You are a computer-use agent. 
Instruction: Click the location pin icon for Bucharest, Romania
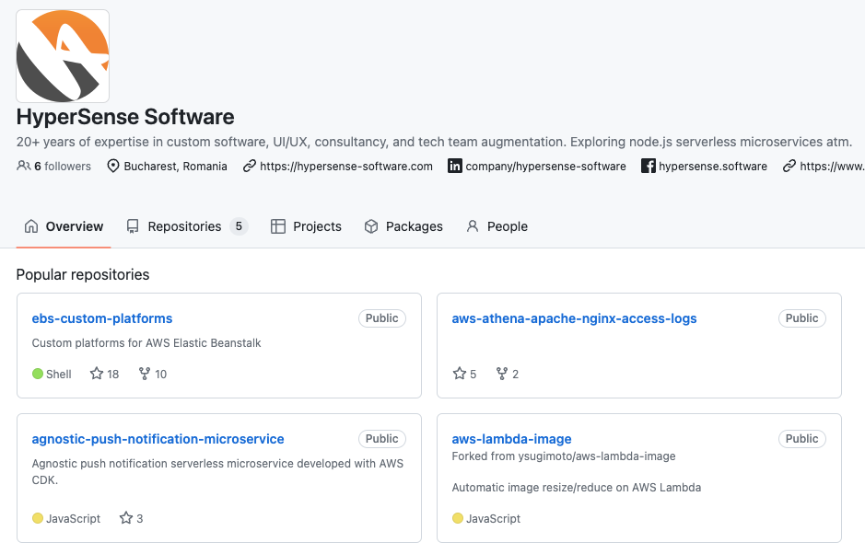[112, 167]
